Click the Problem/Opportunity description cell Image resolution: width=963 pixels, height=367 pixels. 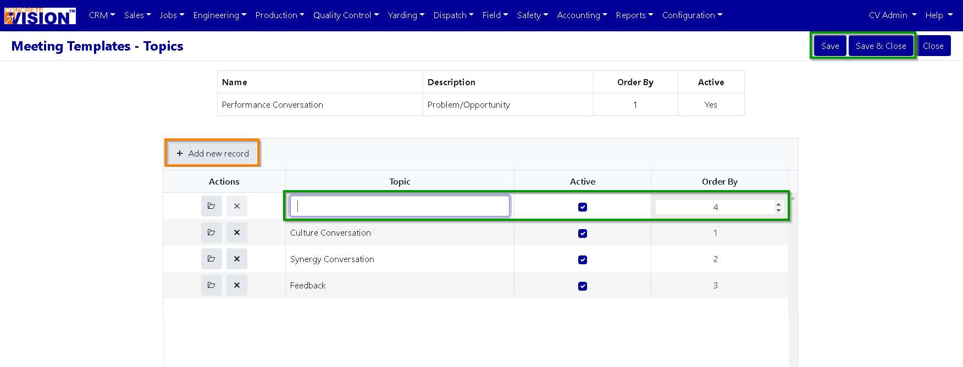[508, 104]
